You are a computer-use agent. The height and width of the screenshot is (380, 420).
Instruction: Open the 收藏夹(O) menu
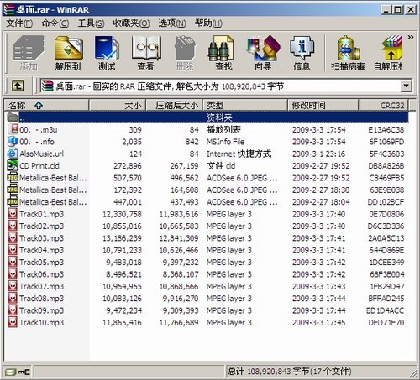point(131,23)
